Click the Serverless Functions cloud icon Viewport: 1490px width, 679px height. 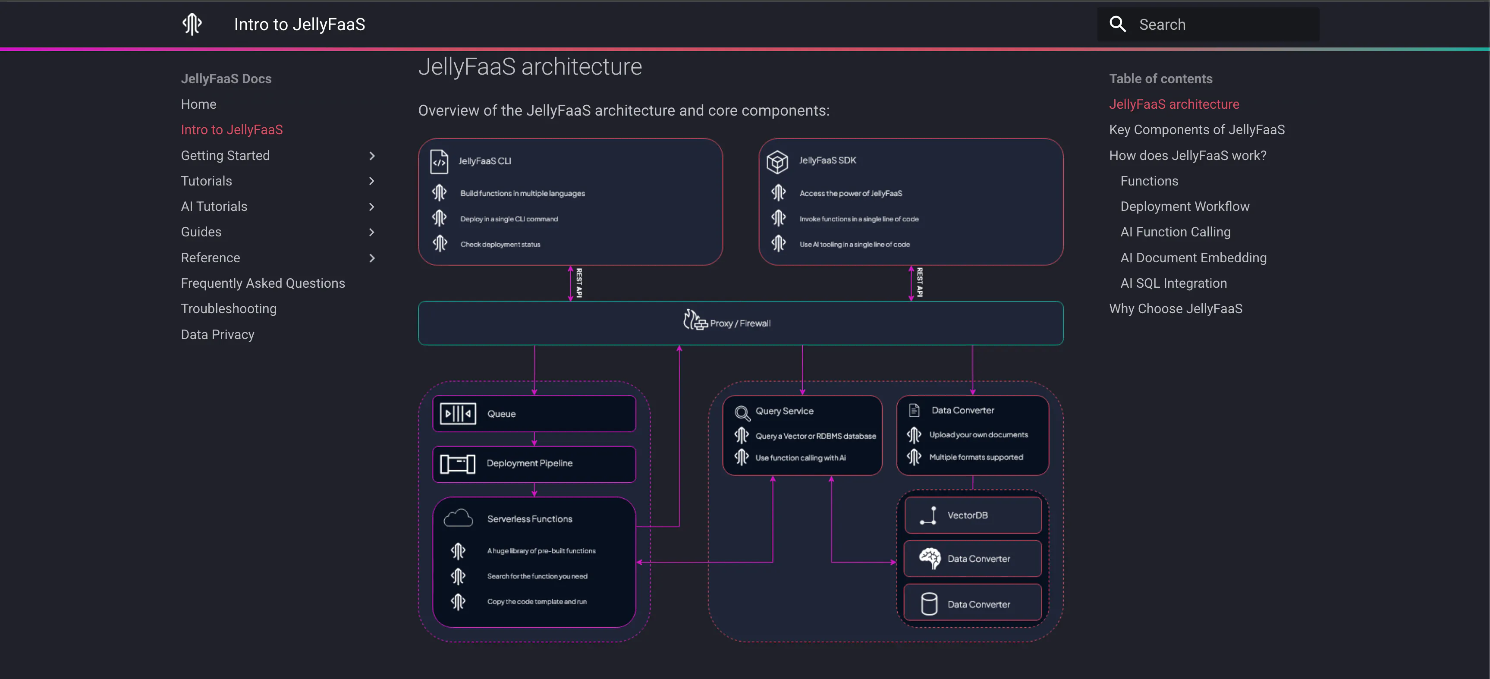point(458,518)
